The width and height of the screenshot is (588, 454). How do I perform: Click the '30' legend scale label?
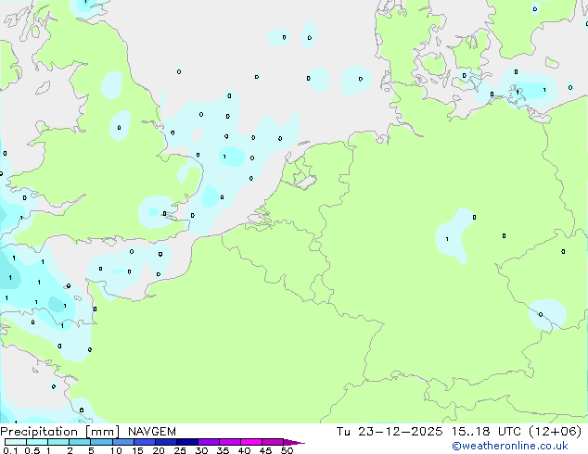[201, 450]
